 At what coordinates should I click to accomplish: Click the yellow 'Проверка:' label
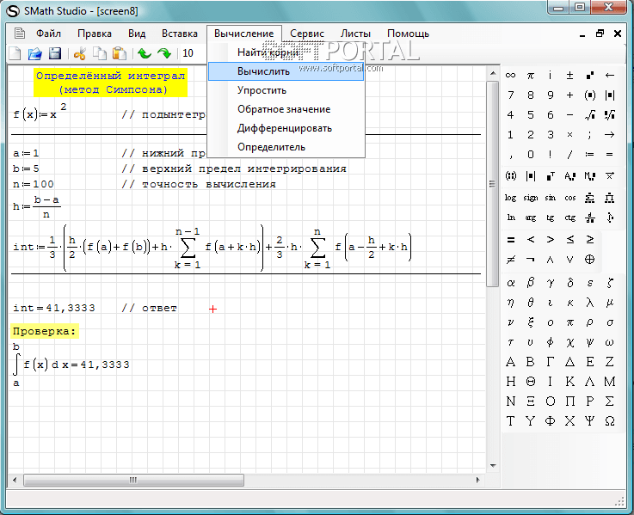44,331
